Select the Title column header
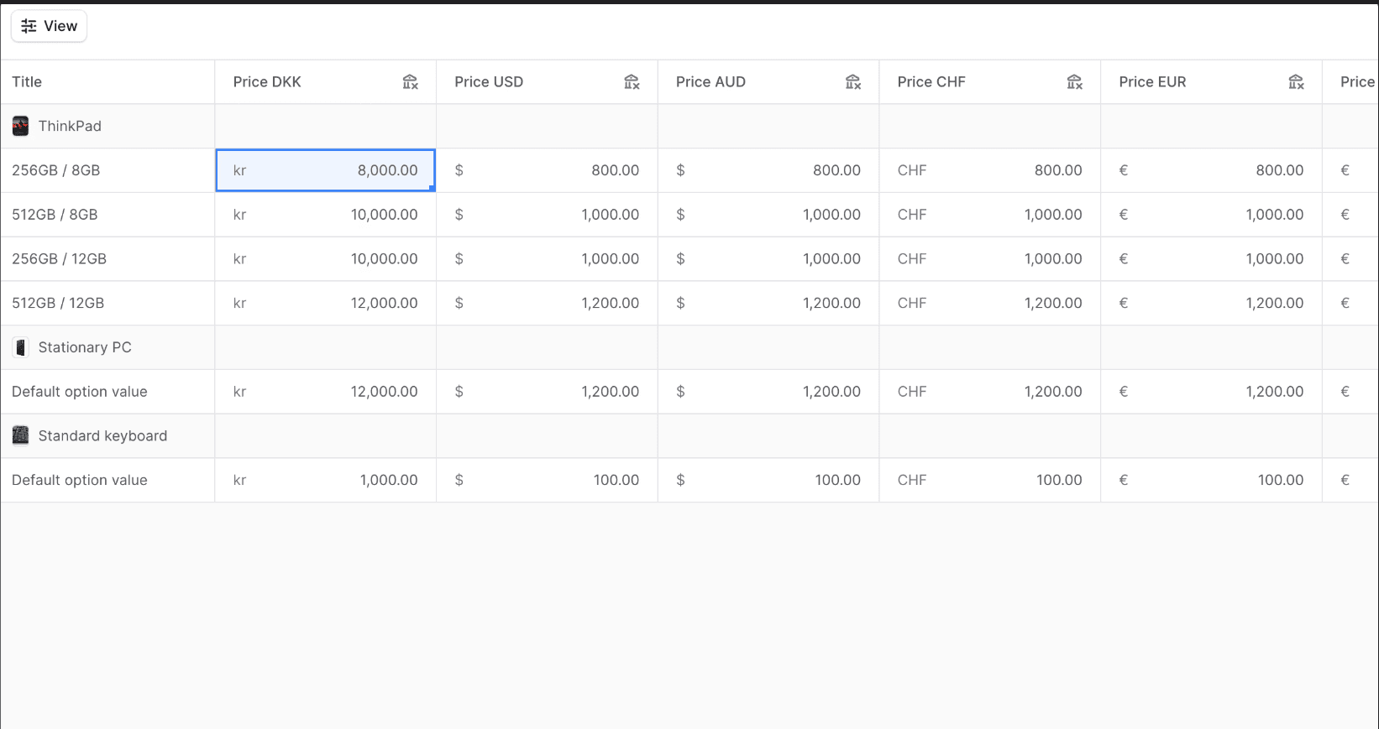 point(107,82)
